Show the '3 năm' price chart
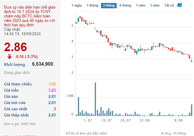 [x=155, y=5]
